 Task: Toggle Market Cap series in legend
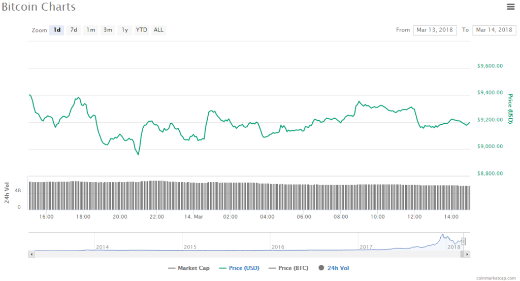point(188,268)
